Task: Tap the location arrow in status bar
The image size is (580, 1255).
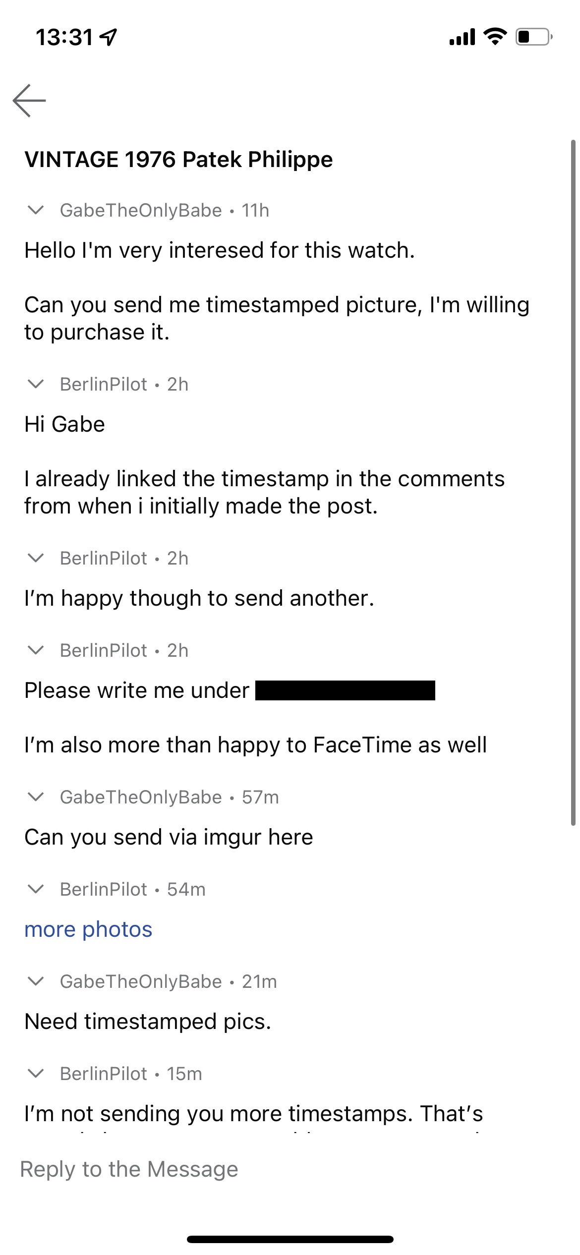Action: (x=109, y=37)
